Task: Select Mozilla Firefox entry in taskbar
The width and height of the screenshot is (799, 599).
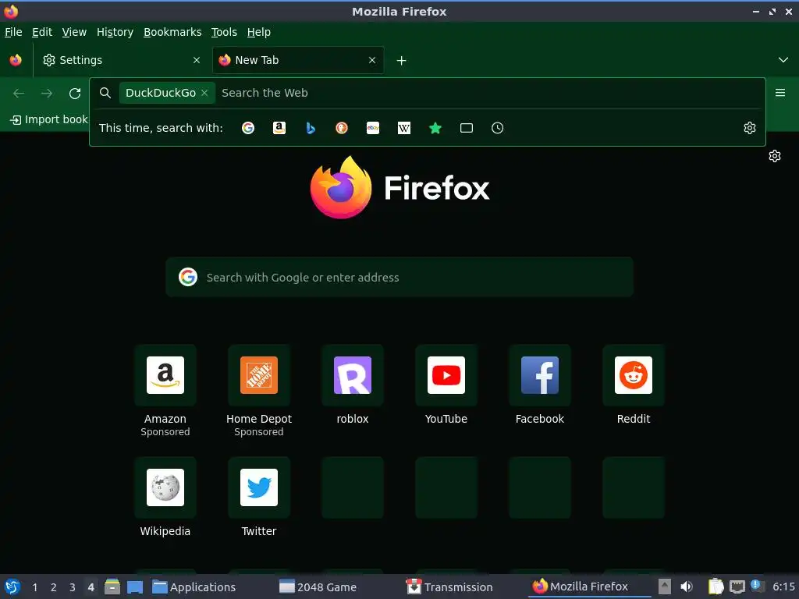Action: coord(589,587)
